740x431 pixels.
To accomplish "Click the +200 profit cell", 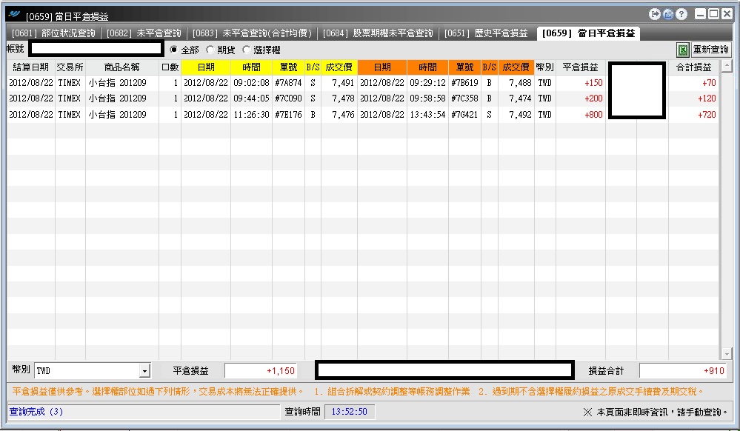I will coord(581,98).
